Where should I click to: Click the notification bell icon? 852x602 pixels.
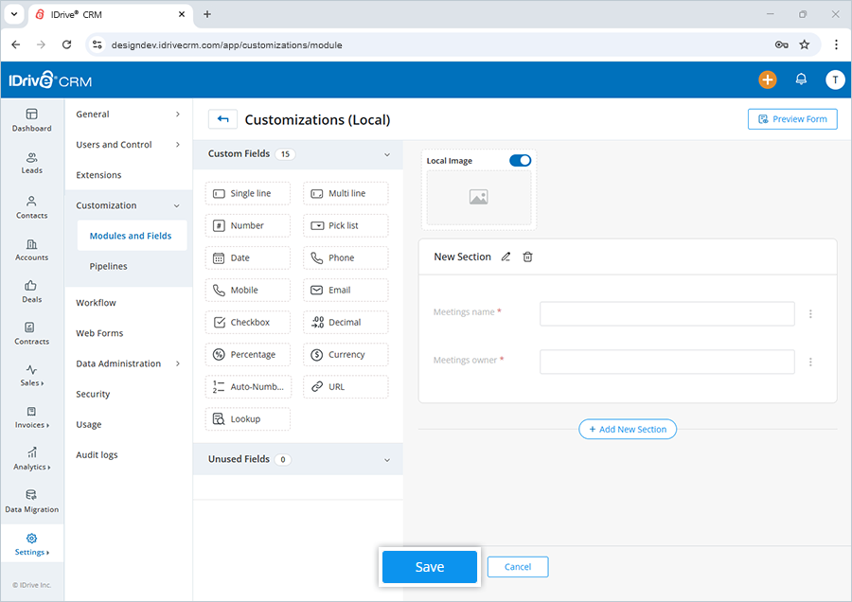coord(801,80)
